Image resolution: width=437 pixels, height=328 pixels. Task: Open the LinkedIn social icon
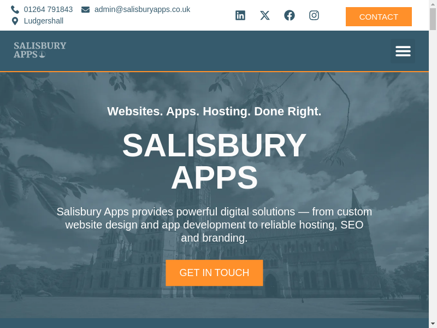pos(240,15)
